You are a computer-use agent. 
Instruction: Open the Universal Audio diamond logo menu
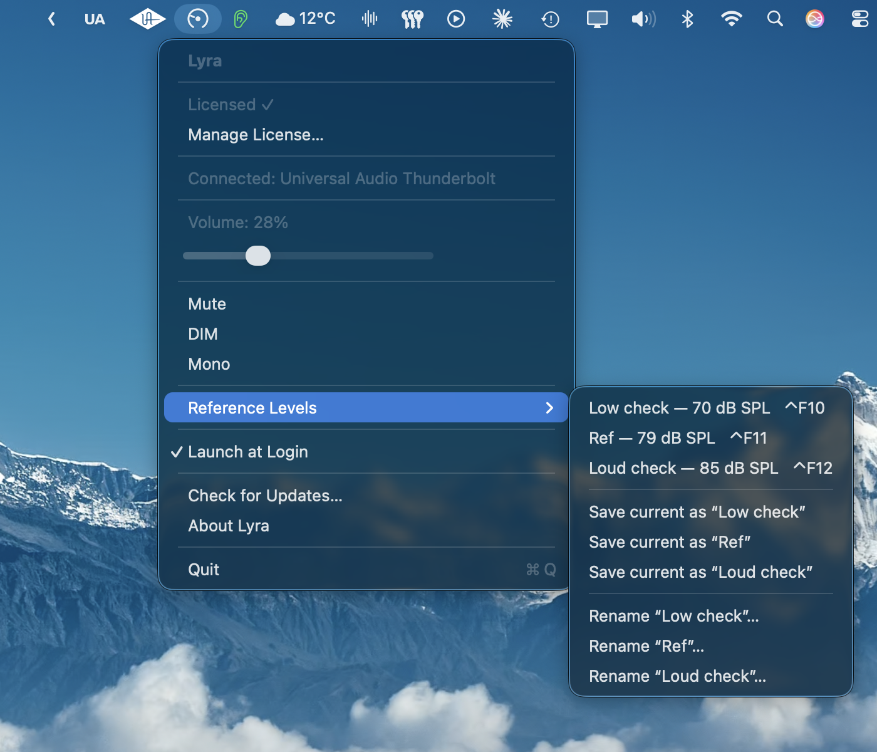(147, 19)
